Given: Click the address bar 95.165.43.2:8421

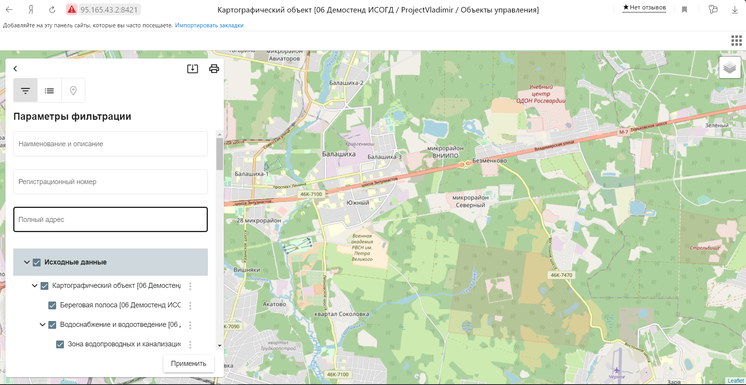Looking at the screenshot, I should [109, 10].
